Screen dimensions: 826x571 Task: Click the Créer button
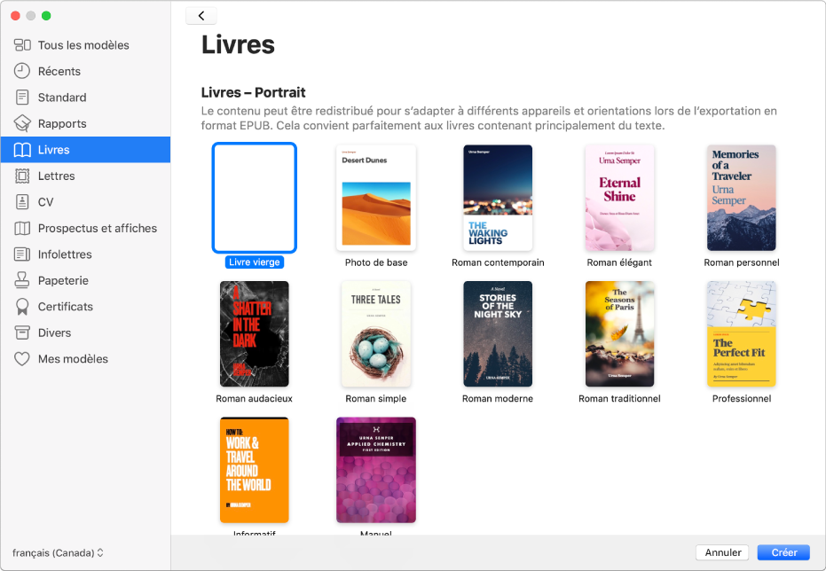(783, 552)
